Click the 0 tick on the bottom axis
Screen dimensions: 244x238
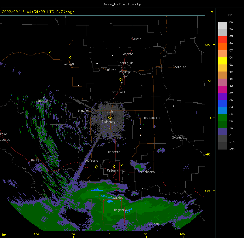click(109, 234)
